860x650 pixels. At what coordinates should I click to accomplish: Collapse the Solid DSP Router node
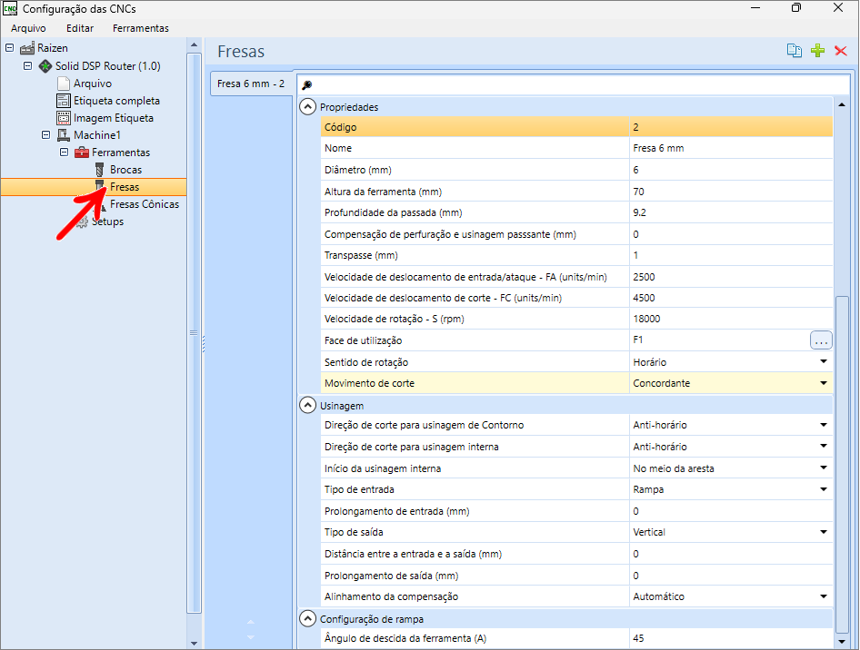27,65
